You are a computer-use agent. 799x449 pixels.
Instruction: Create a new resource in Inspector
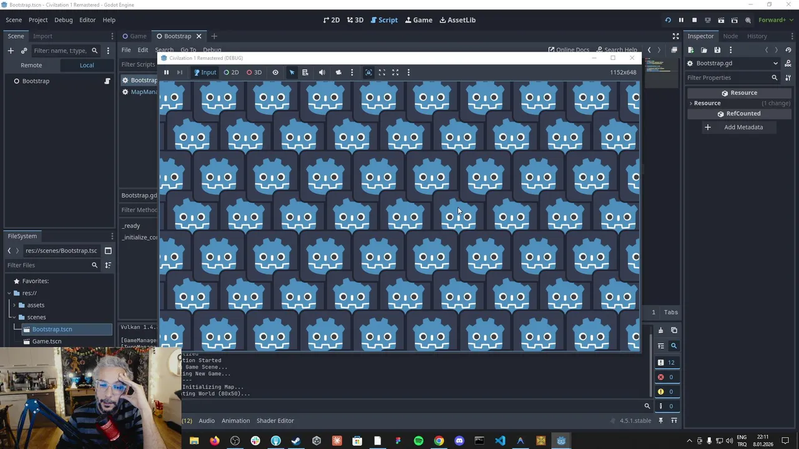tap(691, 50)
